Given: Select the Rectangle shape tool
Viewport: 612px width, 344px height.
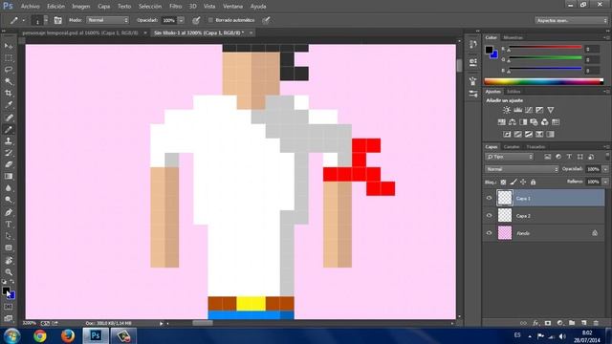Looking at the screenshot, I should (x=9, y=247).
